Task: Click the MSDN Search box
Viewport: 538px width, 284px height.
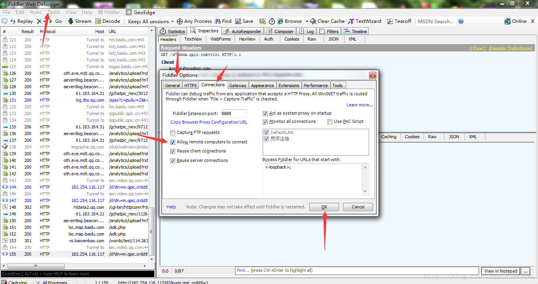Action: [x=436, y=21]
